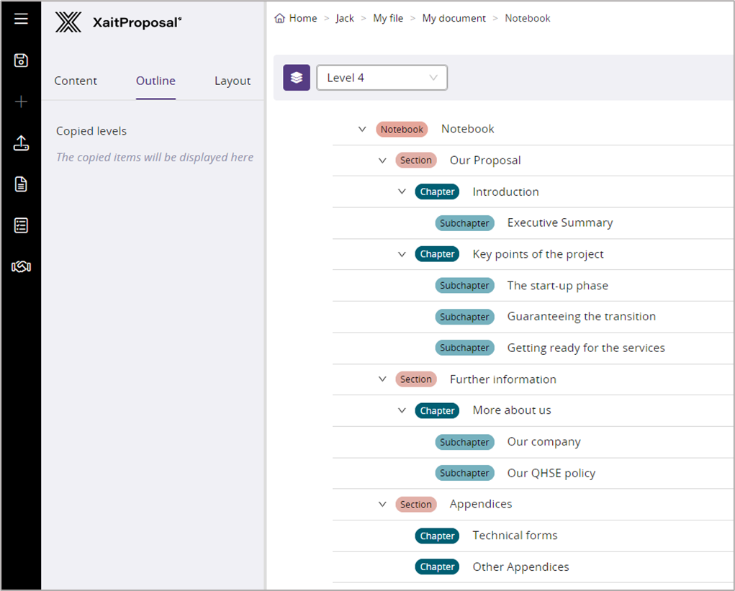Open the Level 4 dropdown
Screen dimensions: 735x591
pos(382,78)
